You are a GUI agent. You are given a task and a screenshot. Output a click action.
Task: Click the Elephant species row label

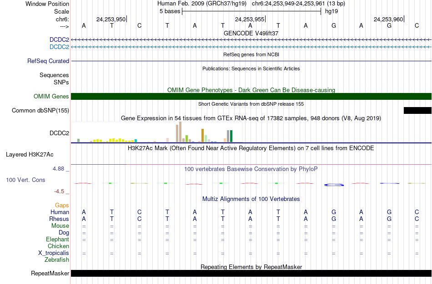coord(57,240)
